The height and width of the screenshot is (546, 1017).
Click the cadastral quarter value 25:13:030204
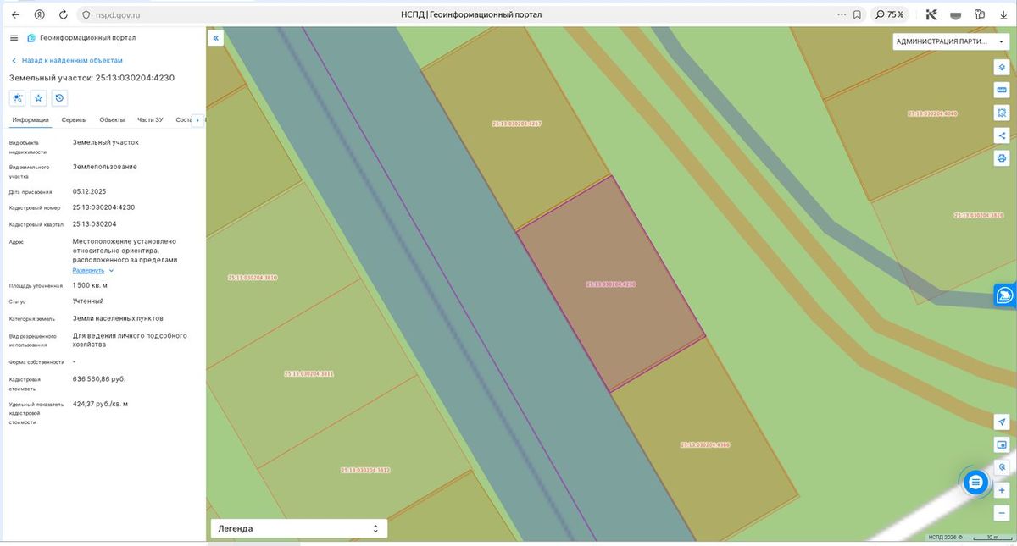tap(95, 224)
